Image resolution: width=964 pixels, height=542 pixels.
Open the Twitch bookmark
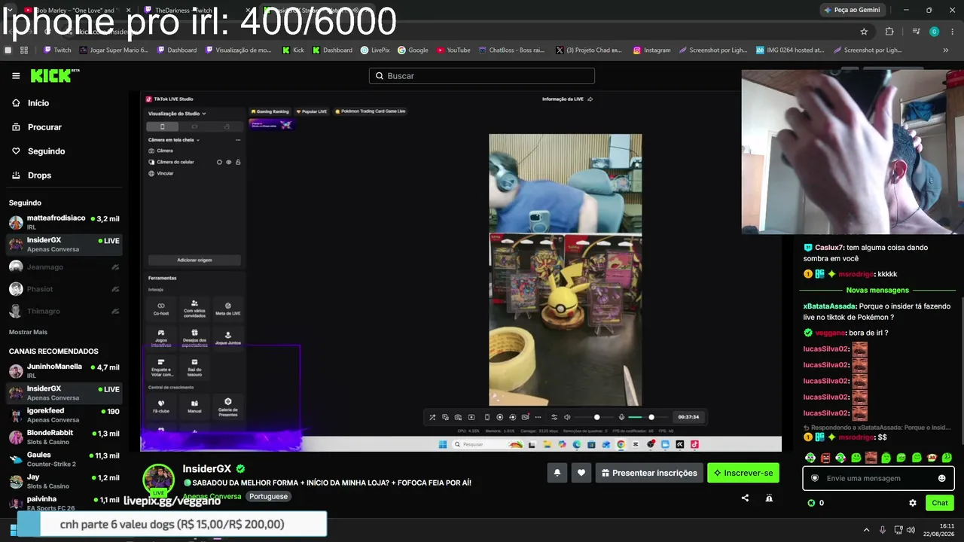[57, 50]
